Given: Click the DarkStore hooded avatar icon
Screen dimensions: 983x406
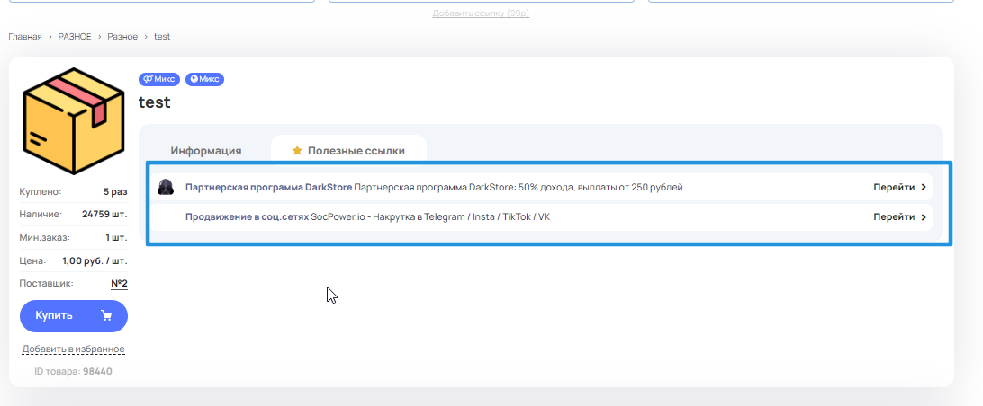Looking at the screenshot, I should 166,188.
